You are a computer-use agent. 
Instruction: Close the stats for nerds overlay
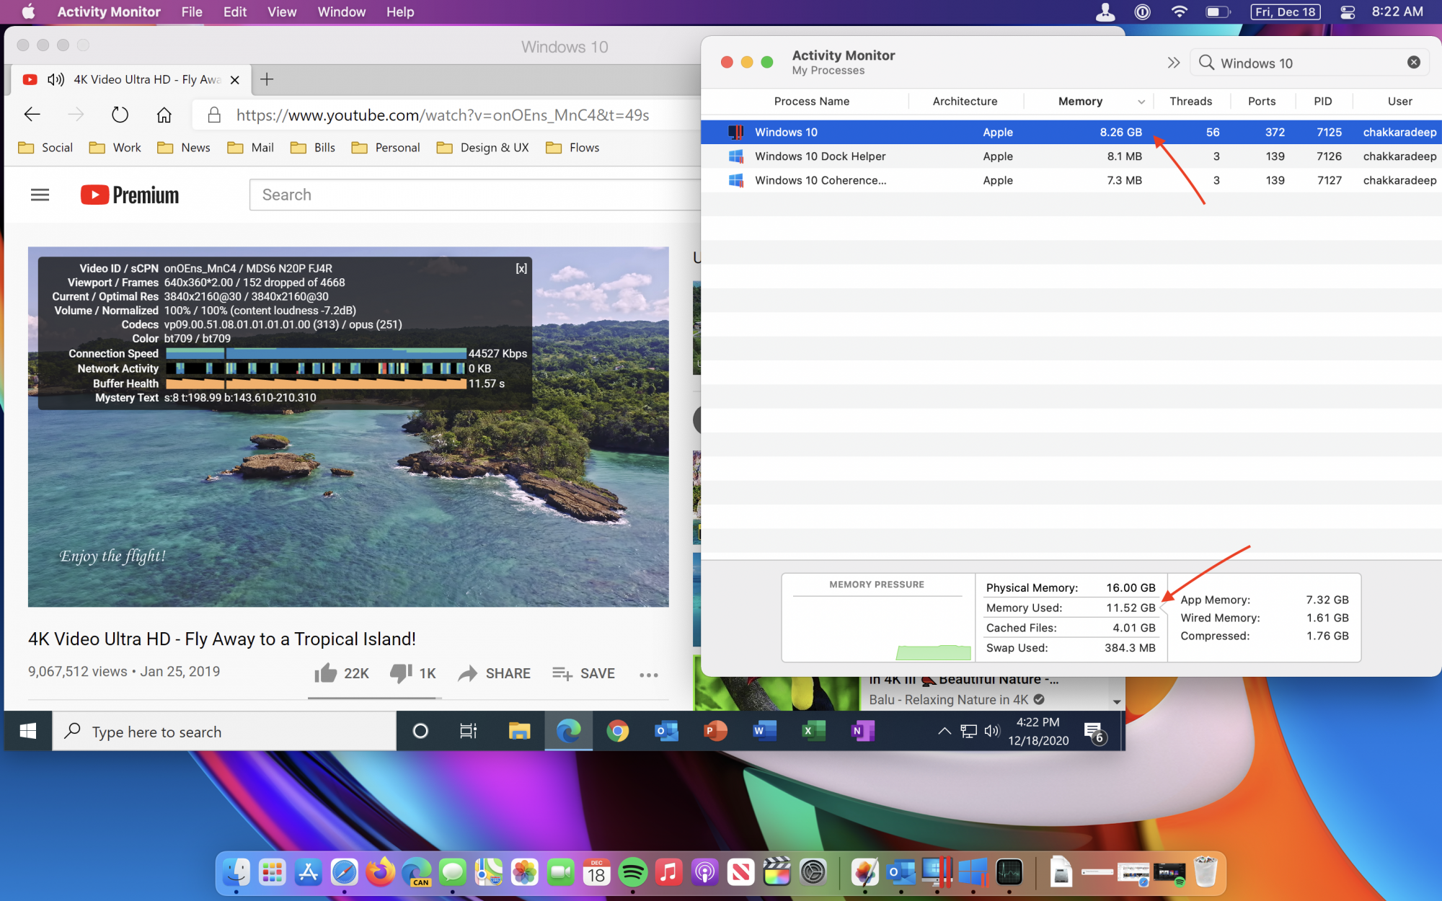point(521,268)
